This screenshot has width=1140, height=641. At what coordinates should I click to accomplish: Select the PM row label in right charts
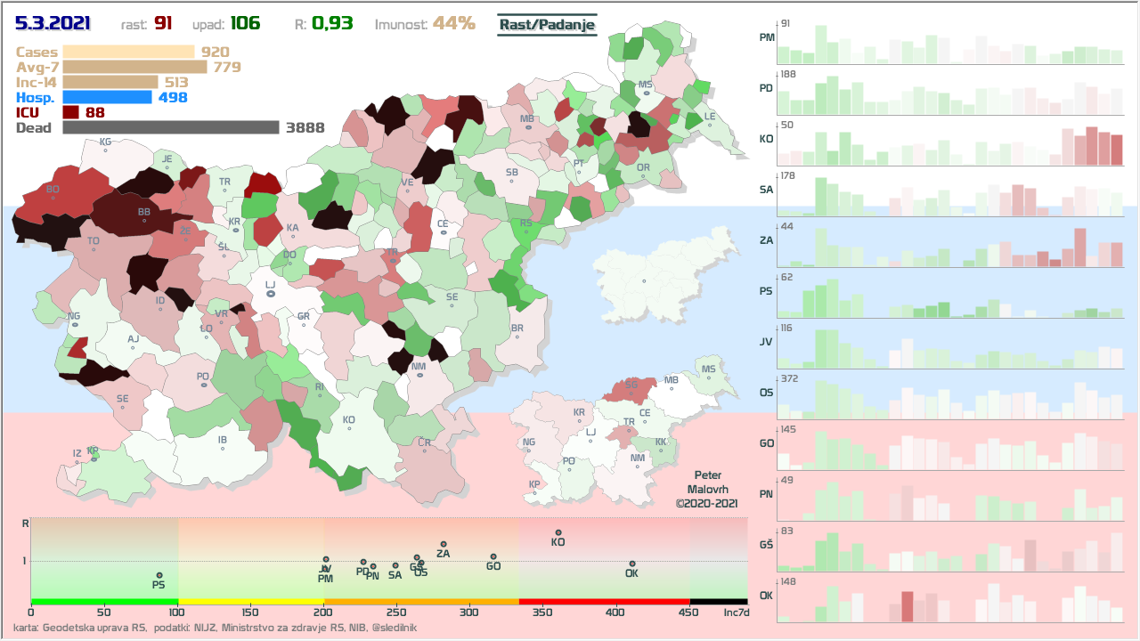pyautogui.click(x=765, y=38)
